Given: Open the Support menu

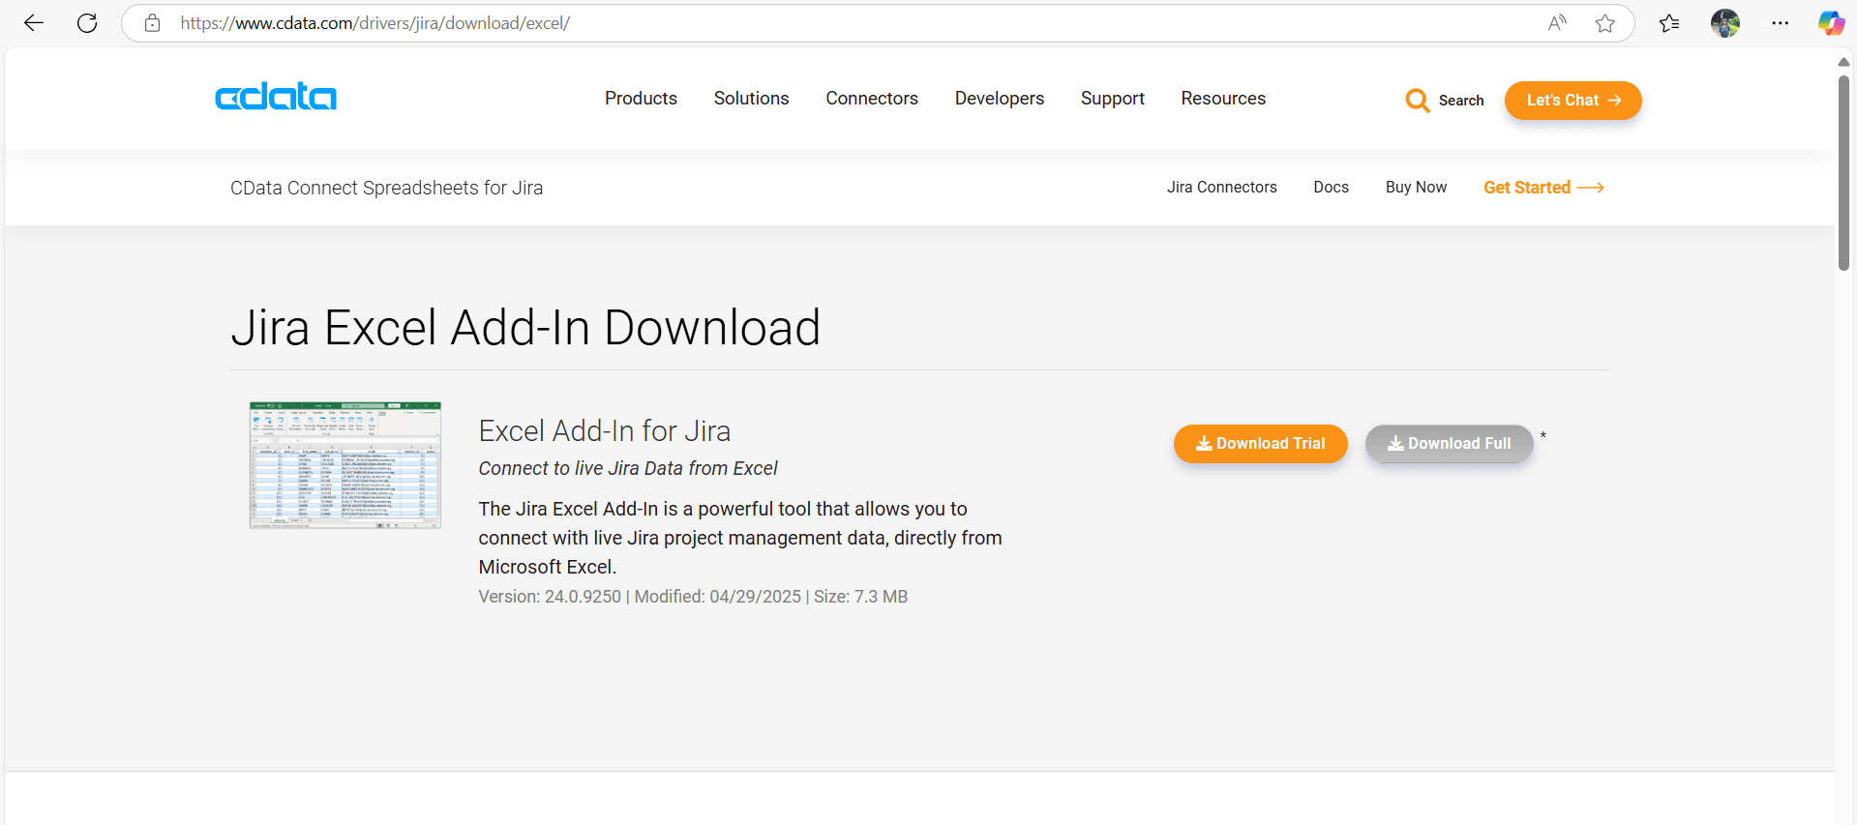Looking at the screenshot, I should point(1113,99).
